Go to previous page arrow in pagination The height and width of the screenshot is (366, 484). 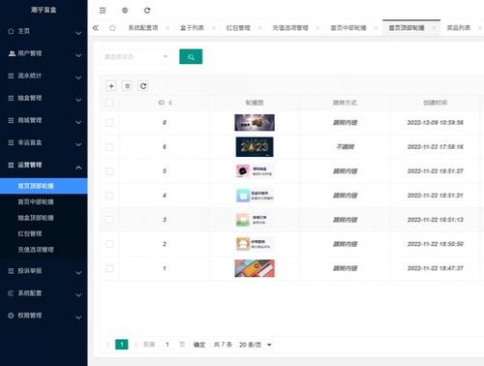108,345
